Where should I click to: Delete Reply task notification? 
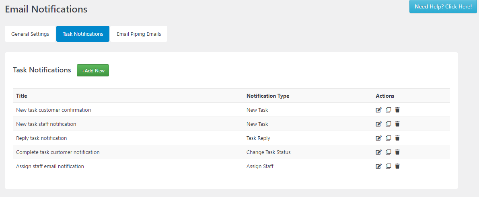pos(397,138)
